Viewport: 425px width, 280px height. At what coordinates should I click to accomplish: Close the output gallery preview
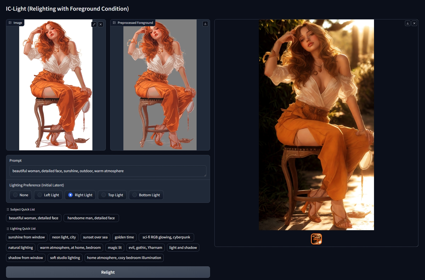tap(414, 23)
